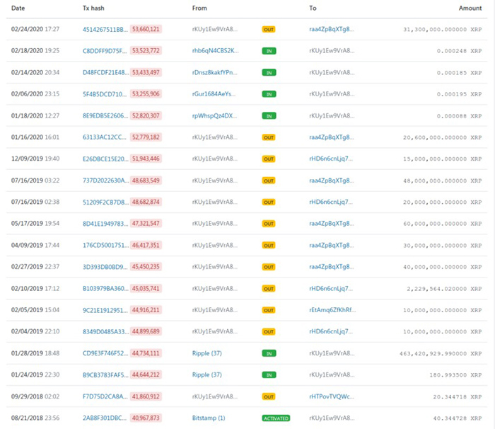Open transaction hash 8E9EDB5E2606...
Screen dimensions: 495x429
105,115
